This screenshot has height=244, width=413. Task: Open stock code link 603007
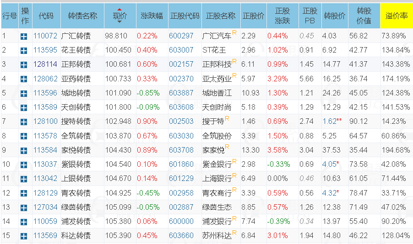[181, 50]
